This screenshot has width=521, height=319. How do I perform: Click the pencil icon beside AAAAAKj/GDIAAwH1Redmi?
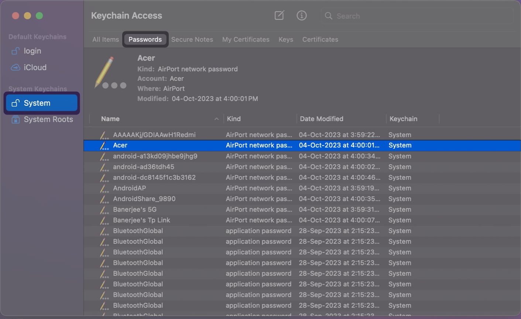pos(104,135)
